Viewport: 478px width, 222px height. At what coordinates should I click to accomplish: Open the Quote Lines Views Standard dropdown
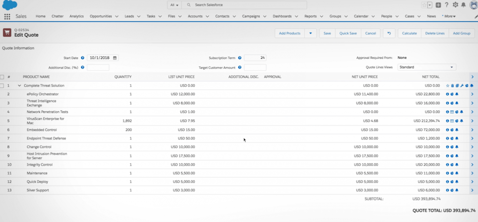[427, 67]
